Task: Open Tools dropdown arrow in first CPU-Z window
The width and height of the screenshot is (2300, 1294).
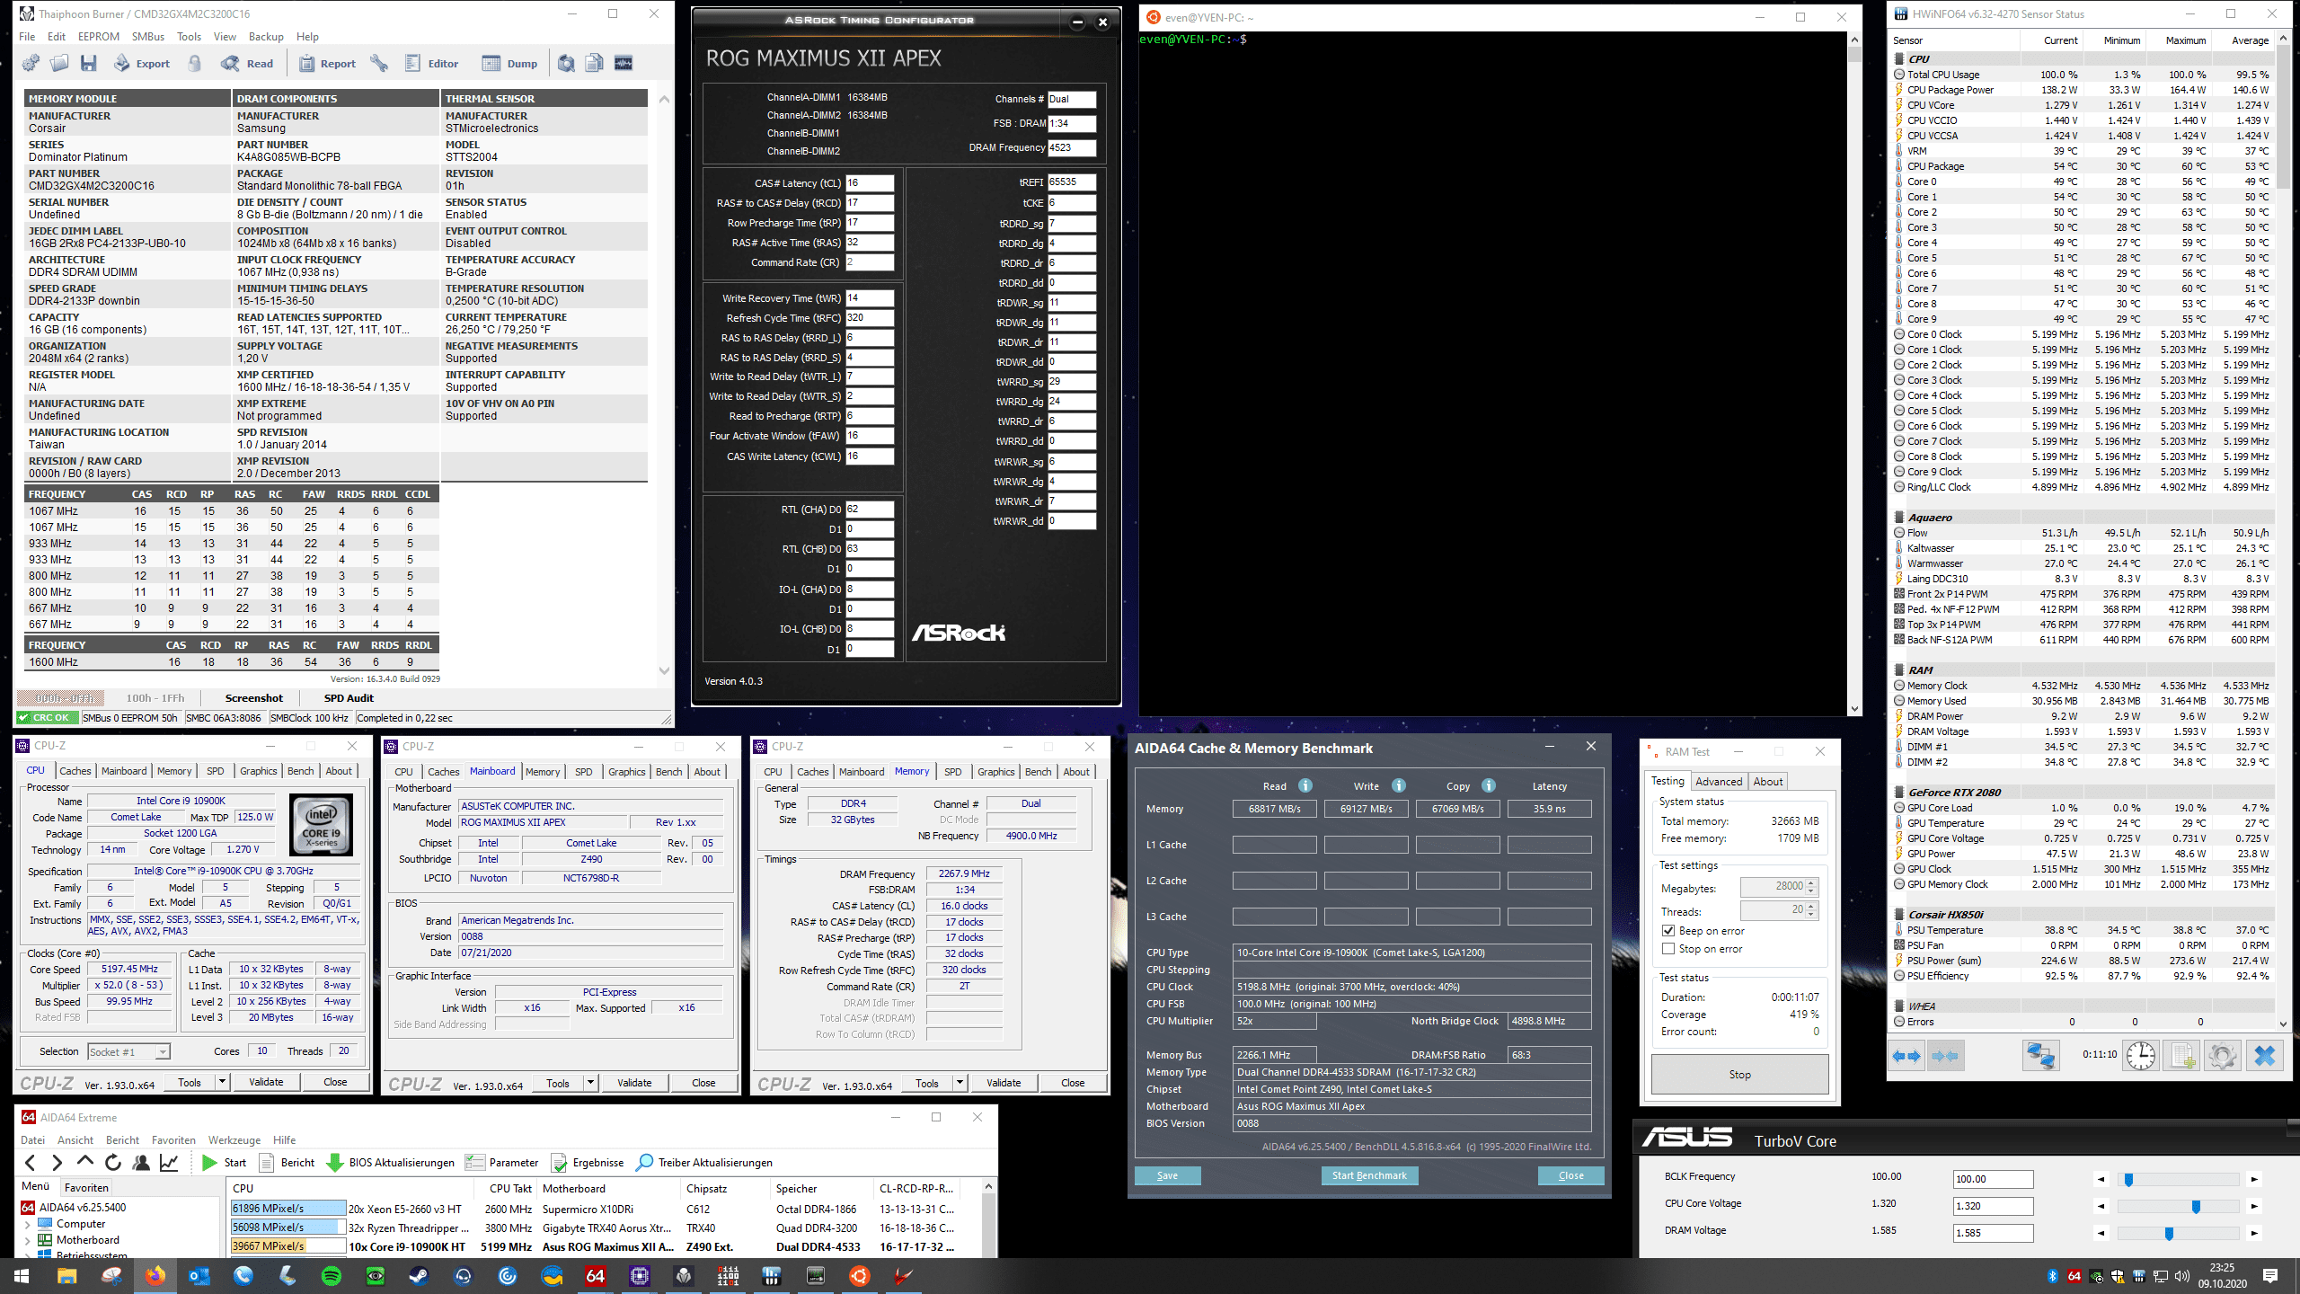Action: tap(222, 1082)
